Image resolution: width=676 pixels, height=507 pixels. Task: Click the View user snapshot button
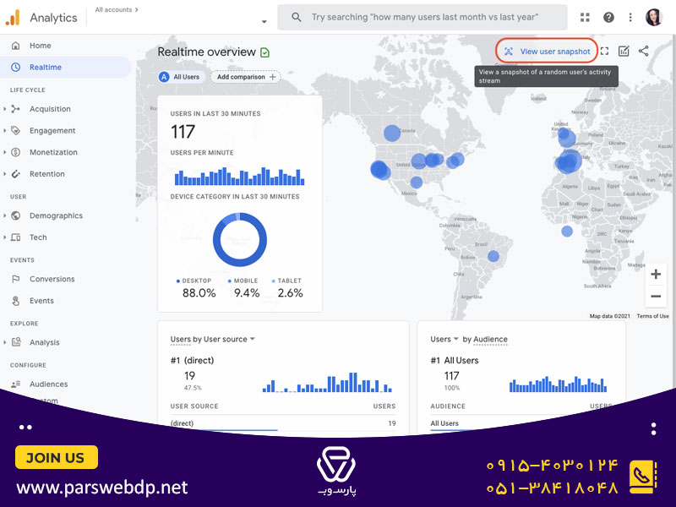pos(547,52)
